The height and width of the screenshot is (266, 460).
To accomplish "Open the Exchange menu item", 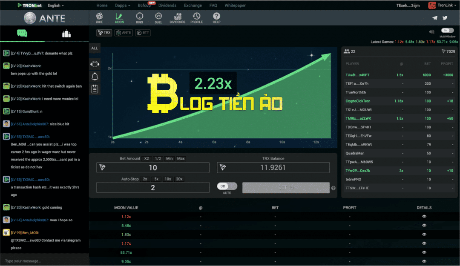I will click(x=193, y=5).
